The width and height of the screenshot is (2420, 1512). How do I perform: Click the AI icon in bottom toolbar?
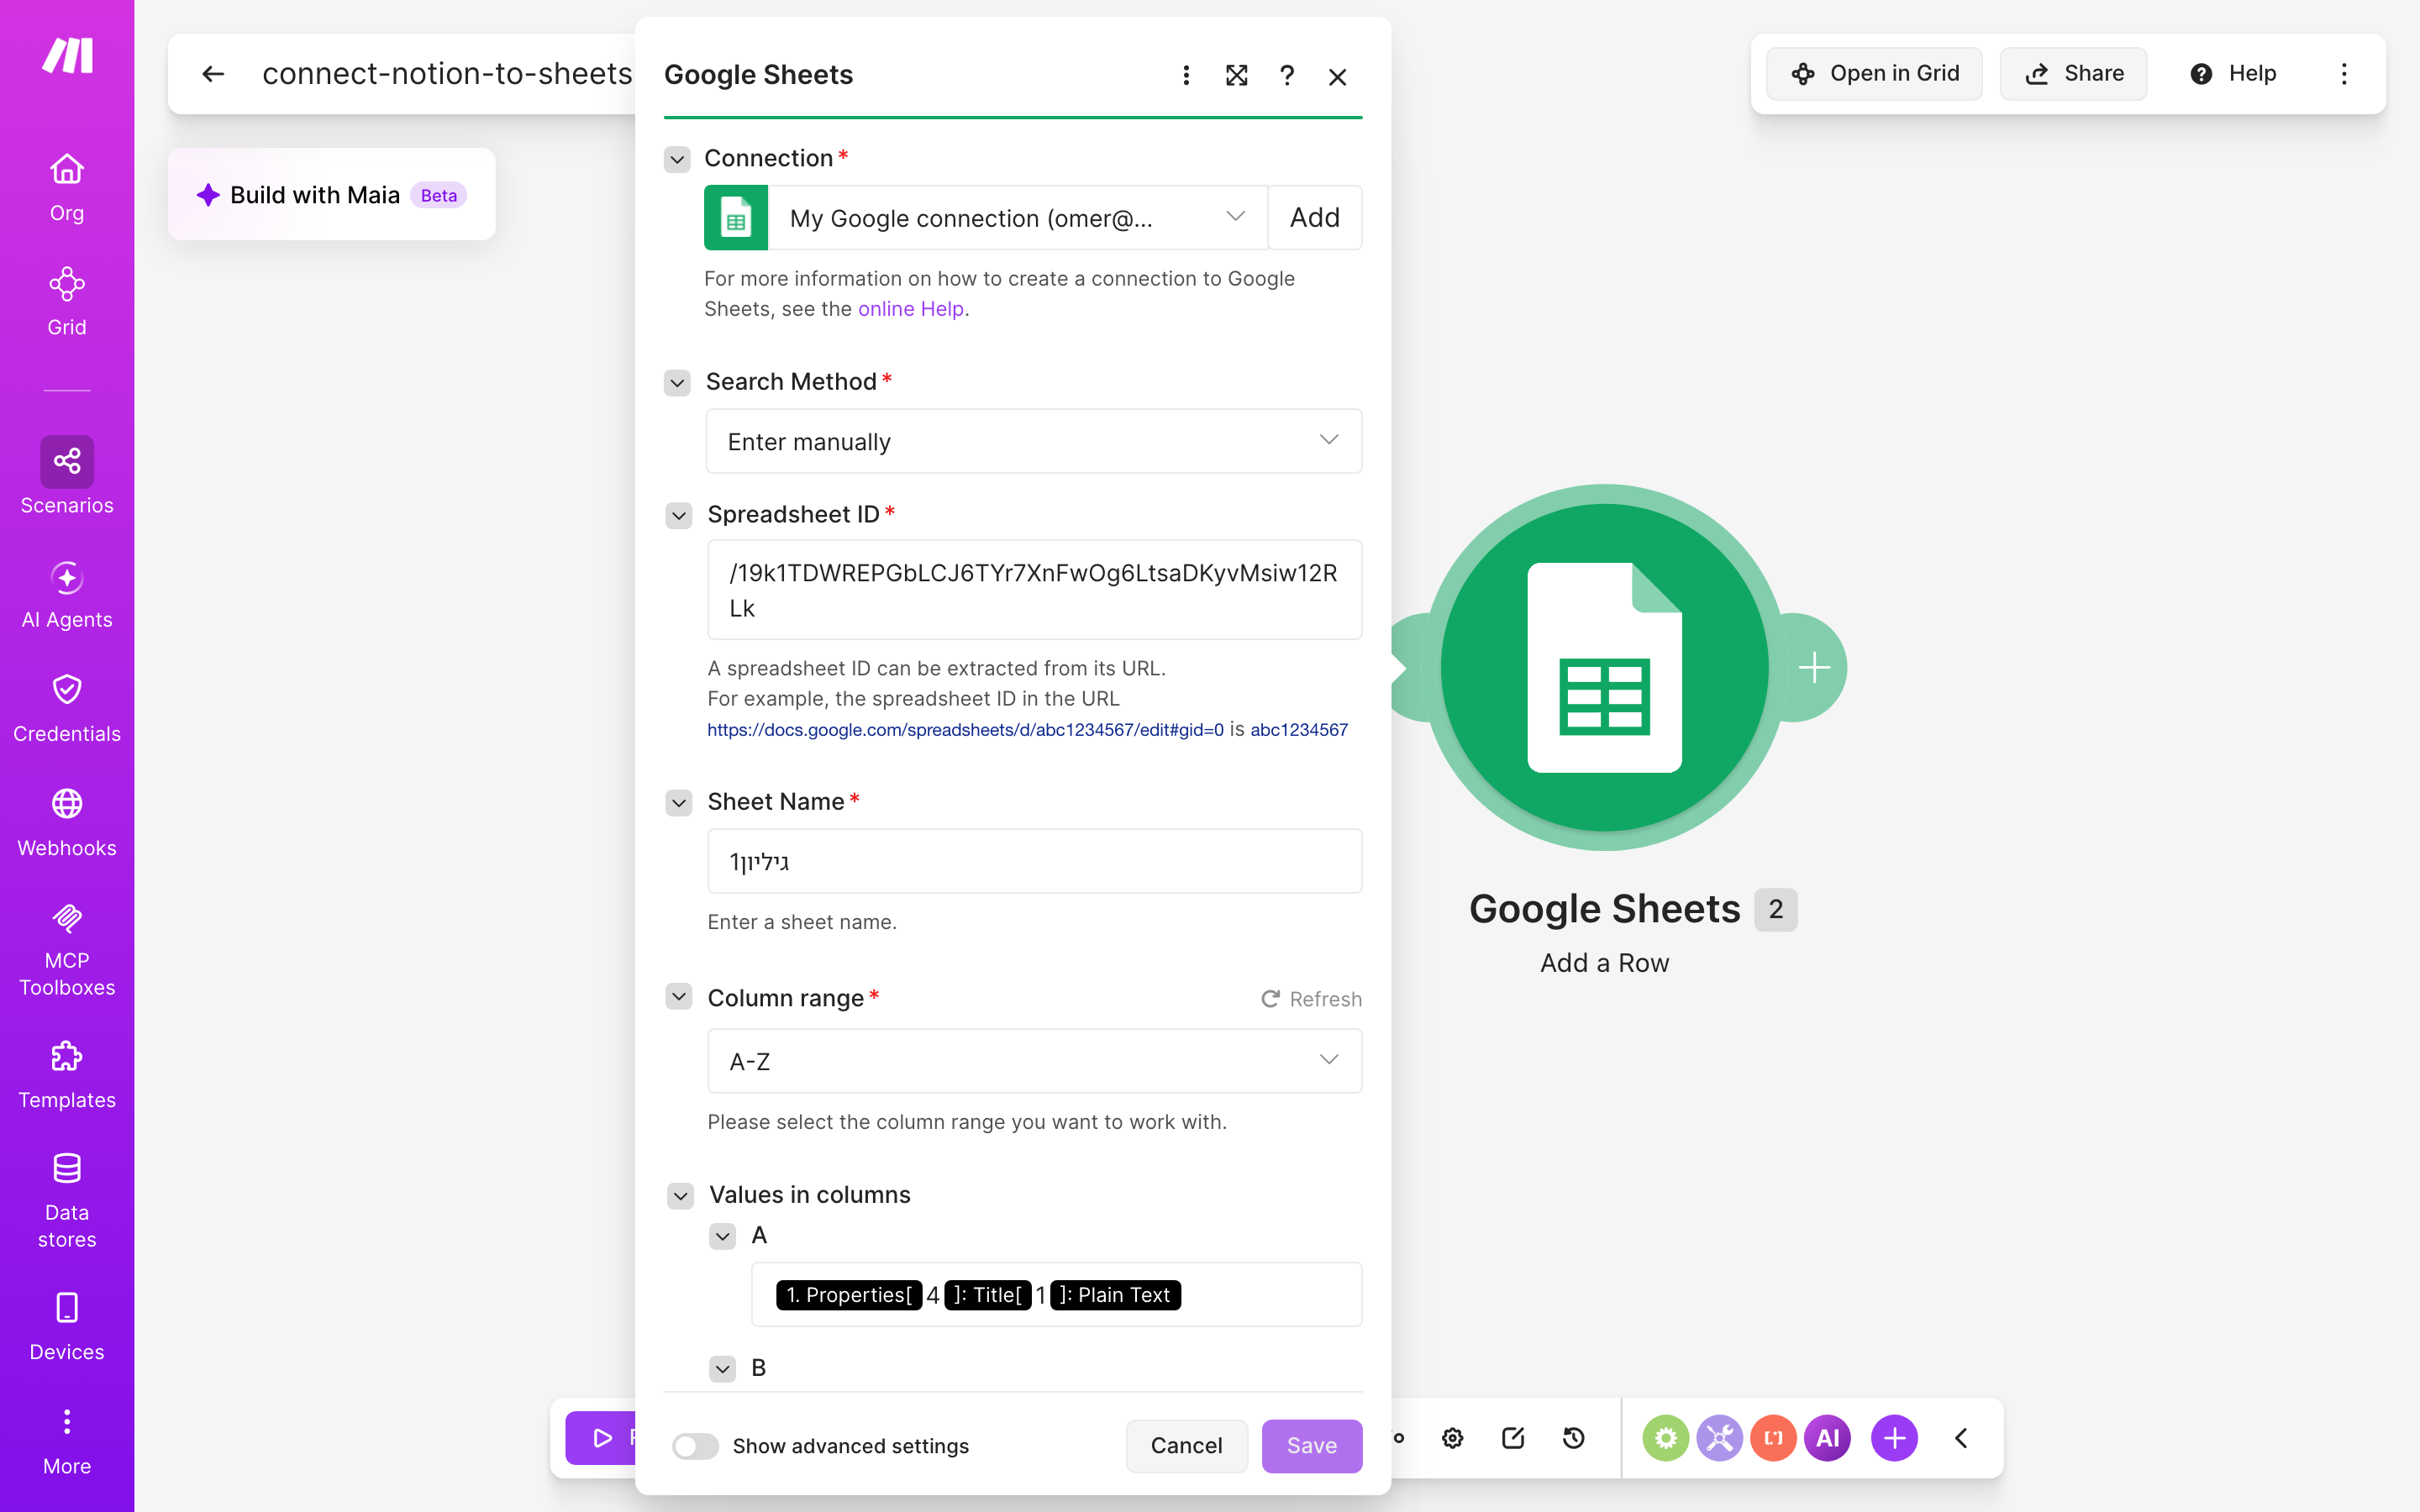point(1827,1438)
